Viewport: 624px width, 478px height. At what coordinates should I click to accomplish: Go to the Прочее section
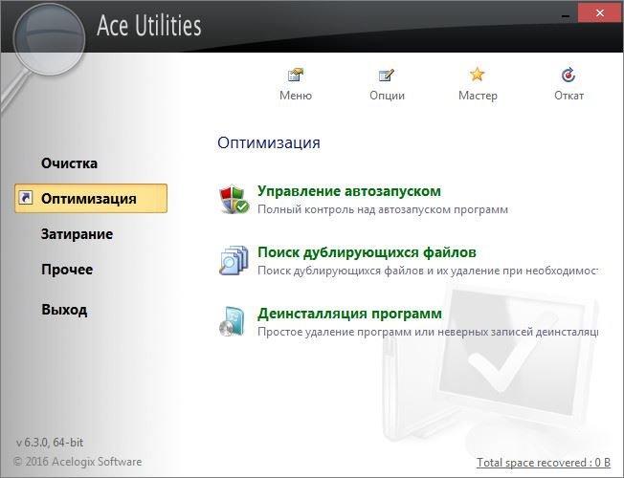coord(67,270)
